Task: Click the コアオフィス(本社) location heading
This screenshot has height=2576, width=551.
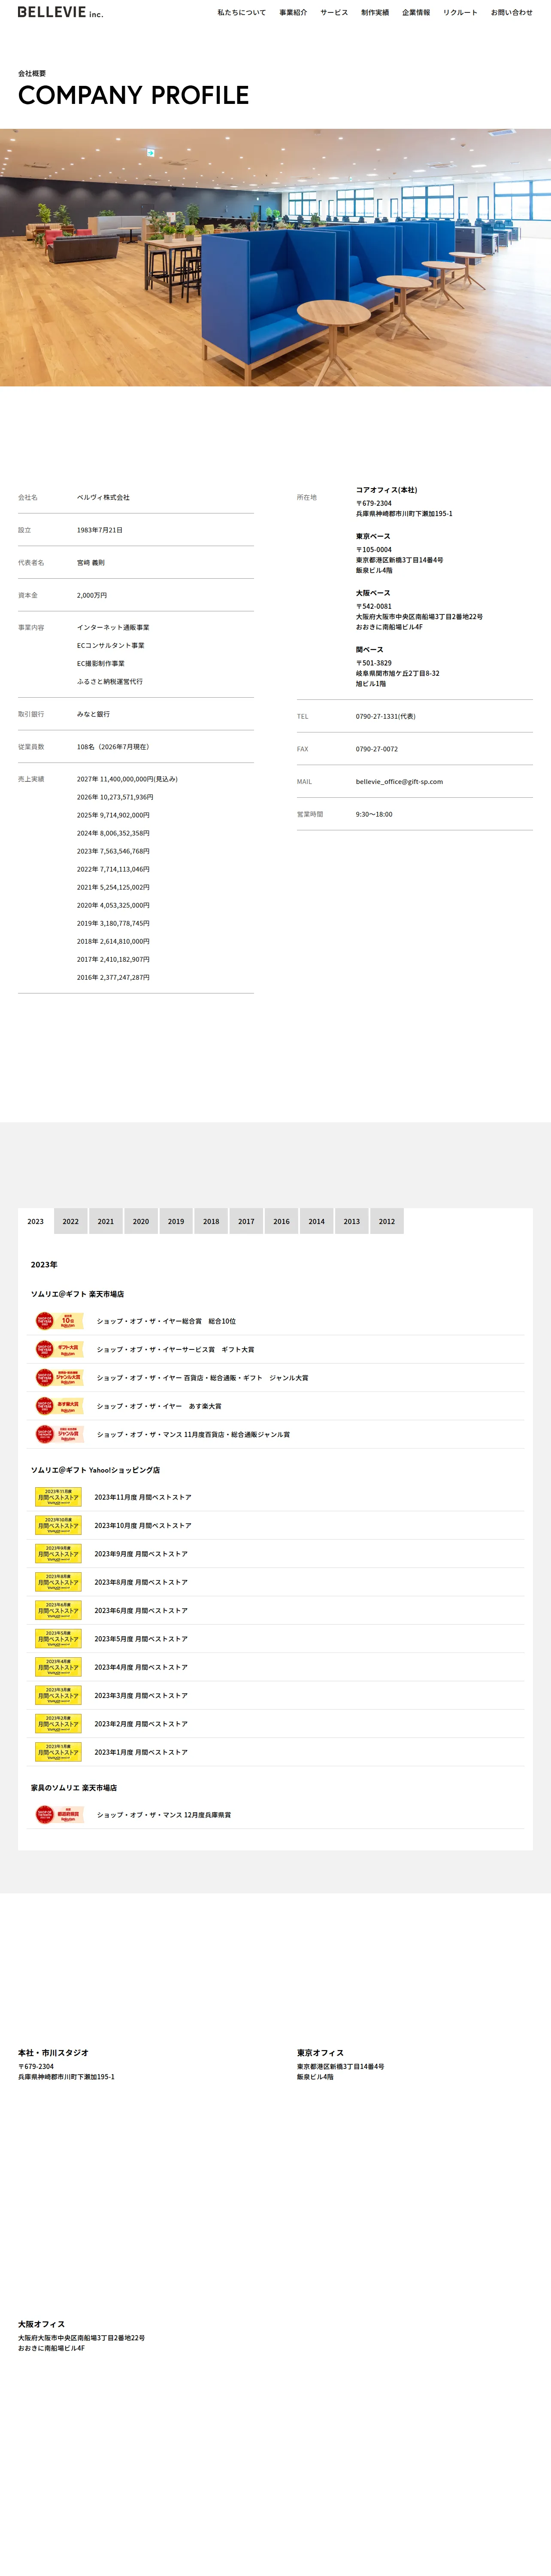Action: pyautogui.click(x=387, y=490)
